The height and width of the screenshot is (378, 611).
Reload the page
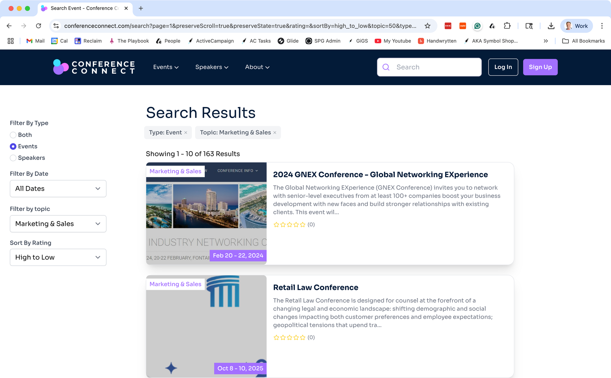coord(38,26)
